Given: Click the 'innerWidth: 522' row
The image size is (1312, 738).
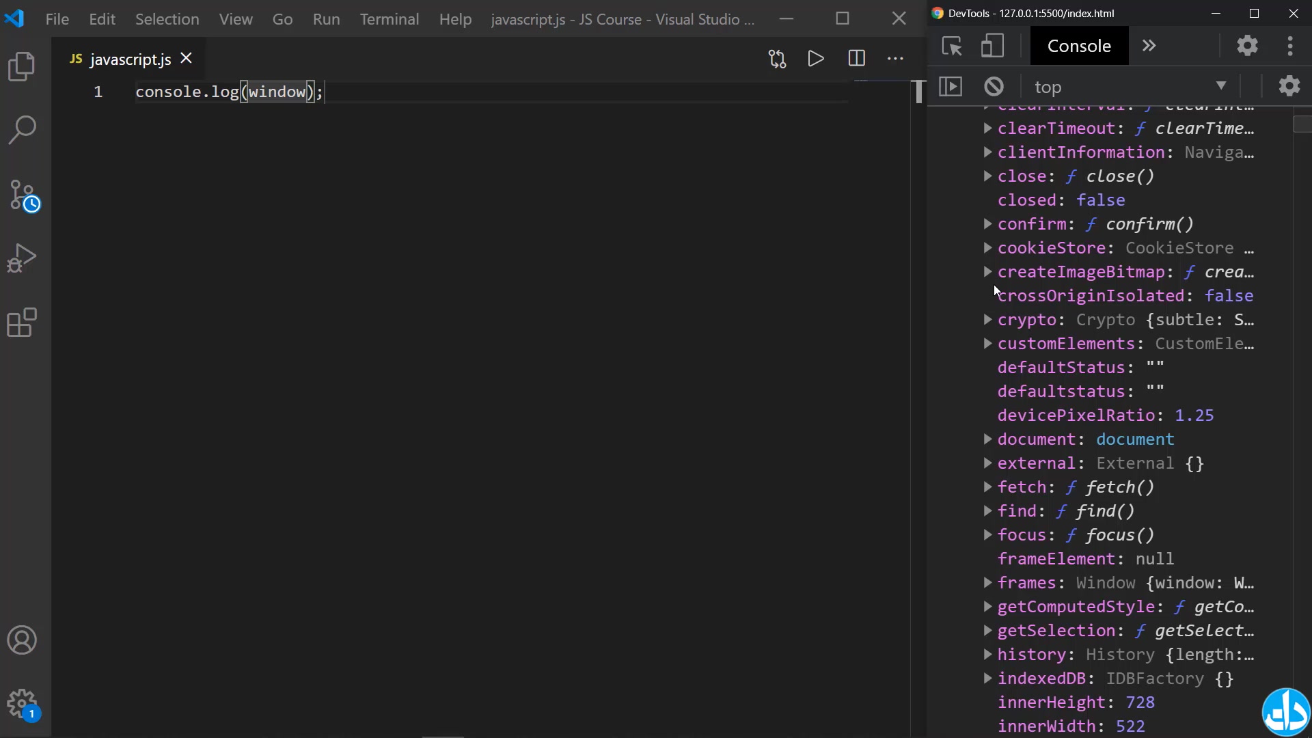Looking at the screenshot, I should click(1071, 726).
